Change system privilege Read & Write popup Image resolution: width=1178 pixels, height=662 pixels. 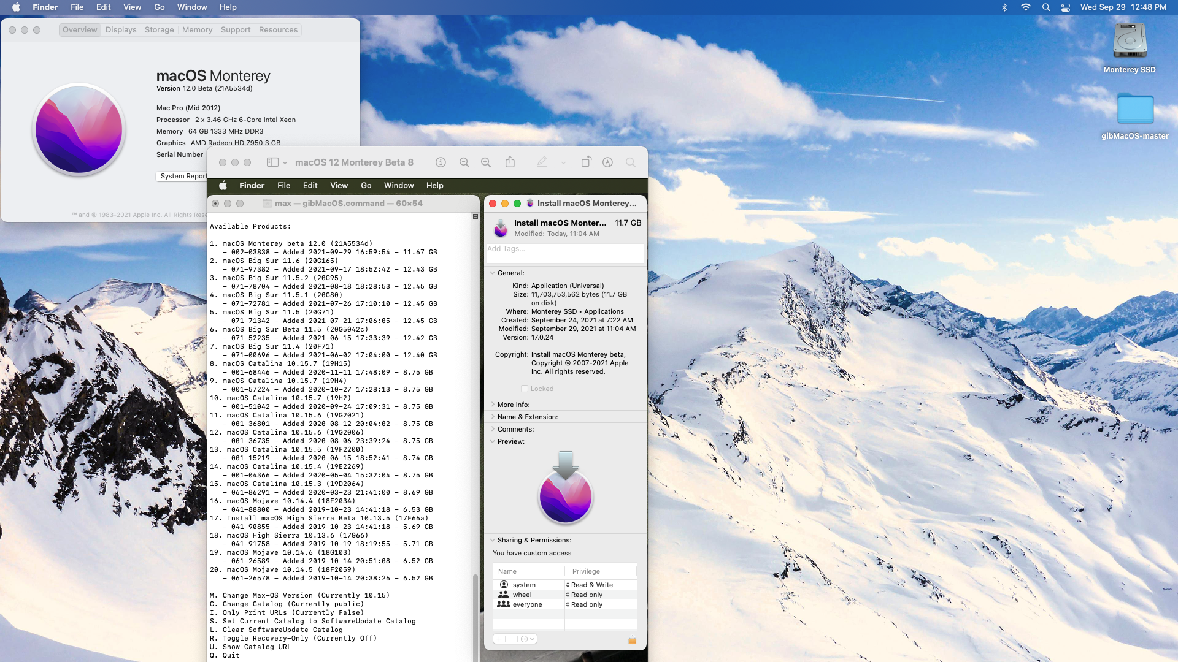(590, 585)
